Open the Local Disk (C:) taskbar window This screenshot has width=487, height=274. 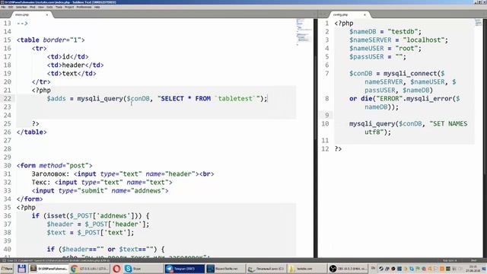coord(266,269)
